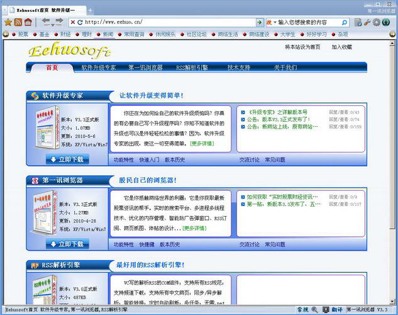Click 快速入门 under 软件升级专家
Image resolution: width=398 pixels, height=315 pixels.
coord(149,159)
